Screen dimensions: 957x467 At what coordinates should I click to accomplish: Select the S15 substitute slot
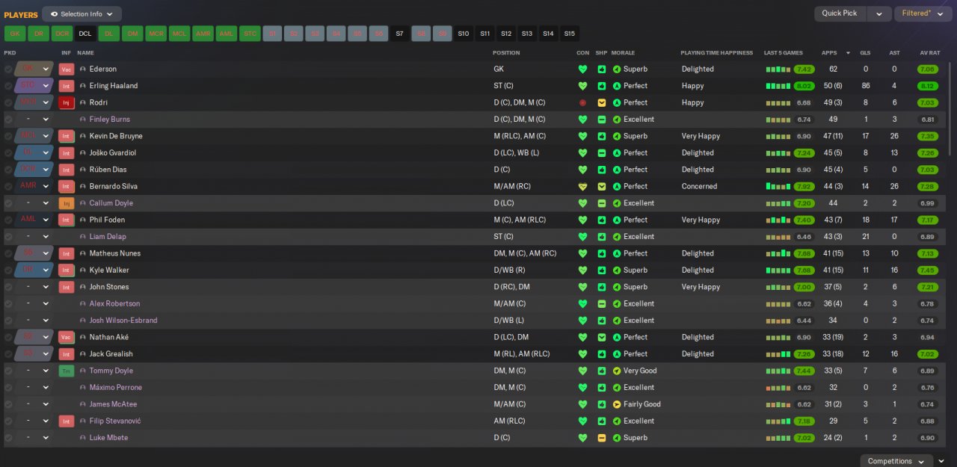(570, 34)
